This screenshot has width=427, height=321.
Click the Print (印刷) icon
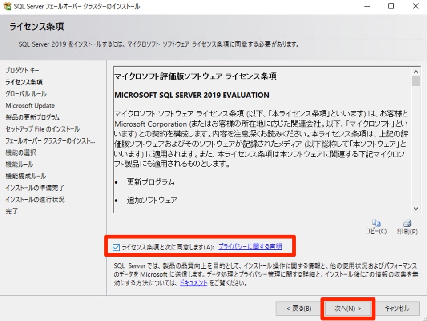407,223
